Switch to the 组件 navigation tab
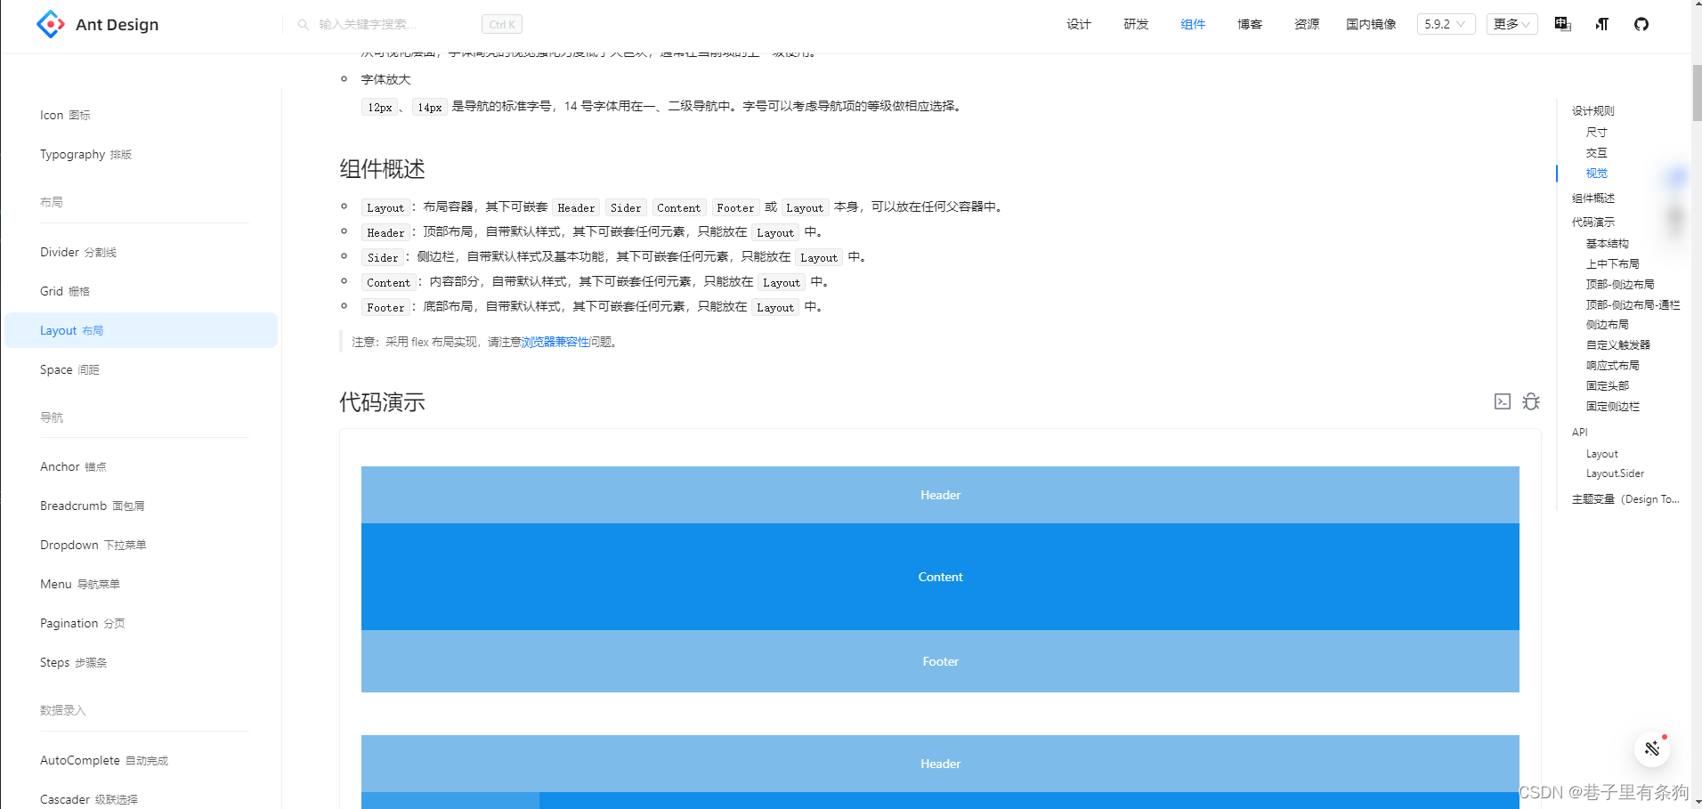 pyautogui.click(x=1193, y=24)
